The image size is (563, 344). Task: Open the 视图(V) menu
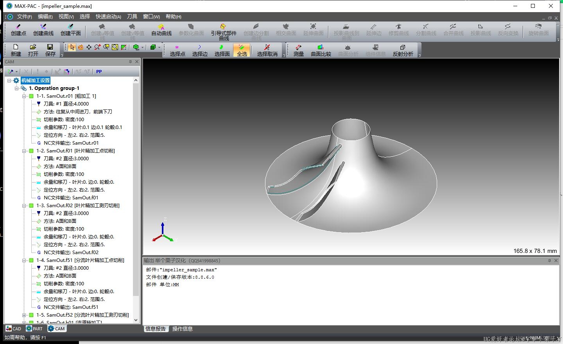point(66,16)
